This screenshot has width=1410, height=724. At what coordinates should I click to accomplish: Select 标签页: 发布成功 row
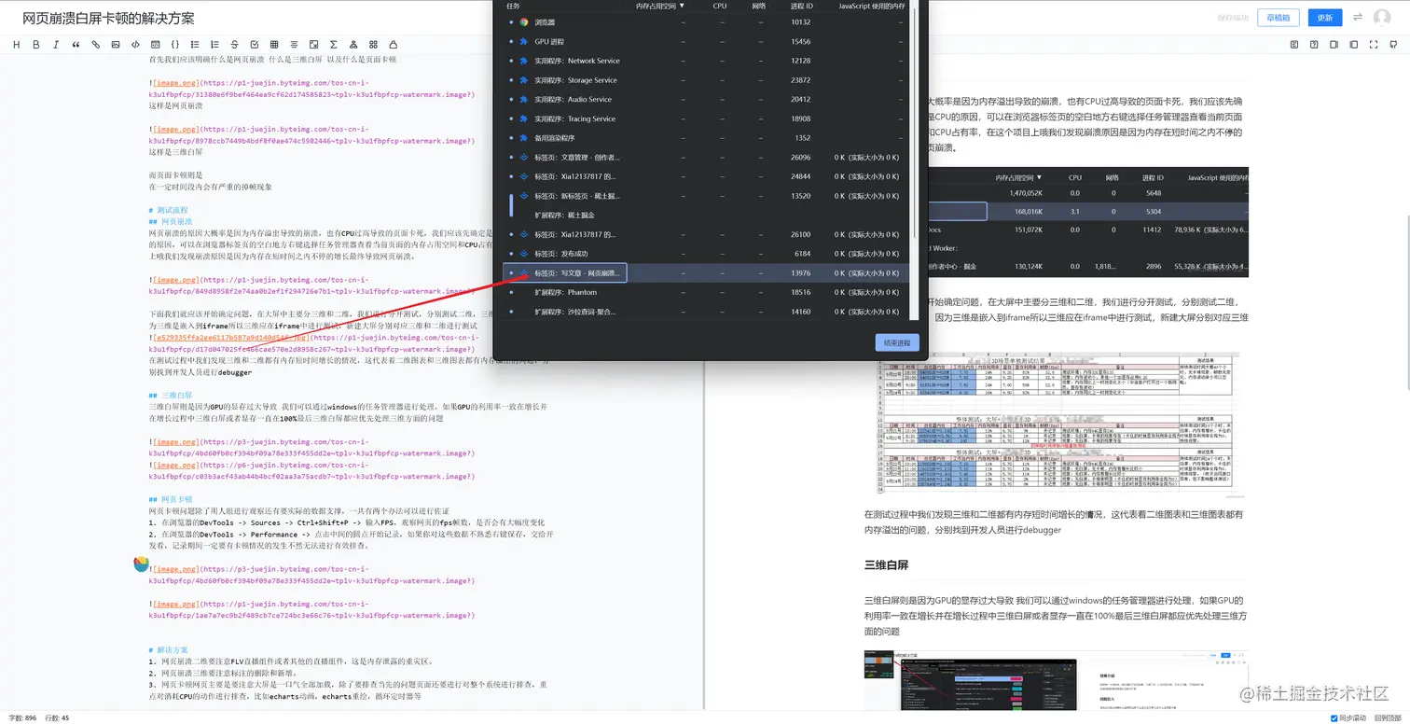[706, 254]
